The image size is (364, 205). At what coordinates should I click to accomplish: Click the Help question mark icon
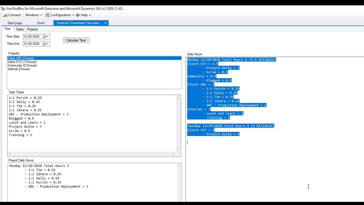[78, 15]
